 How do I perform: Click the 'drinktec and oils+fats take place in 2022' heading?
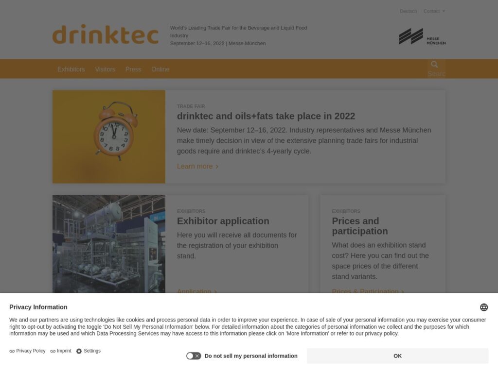(x=266, y=116)
